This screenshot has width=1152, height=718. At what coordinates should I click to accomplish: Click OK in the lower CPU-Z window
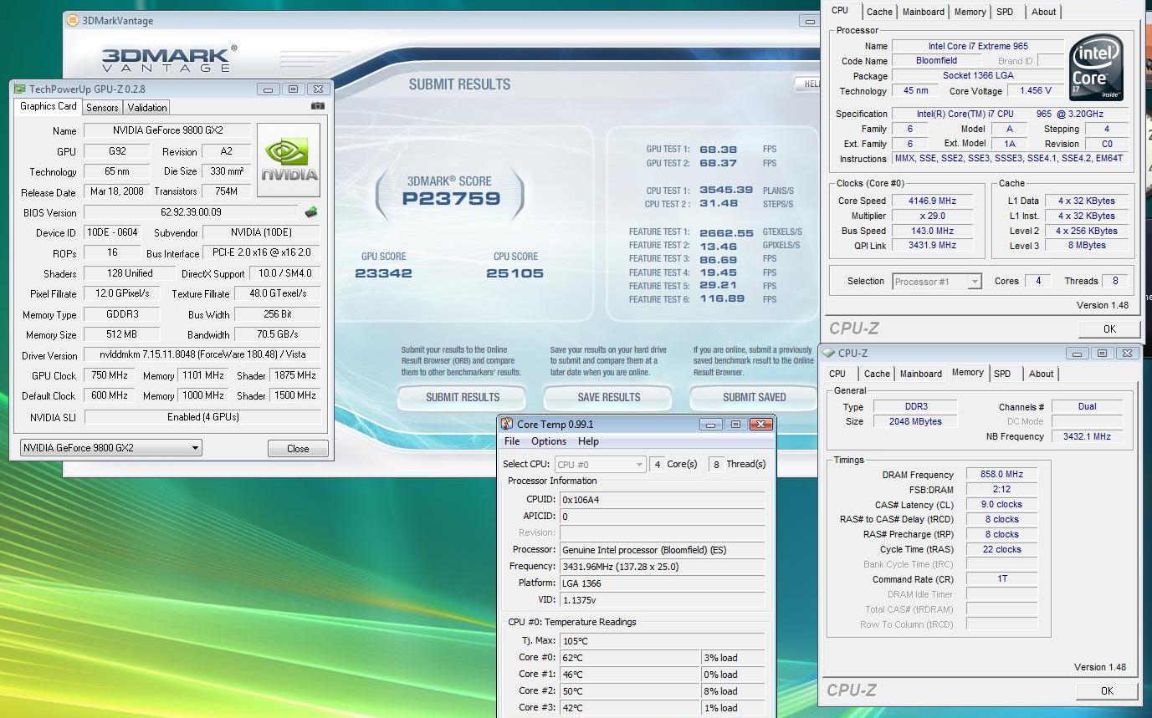click(x=1107, y=690)
